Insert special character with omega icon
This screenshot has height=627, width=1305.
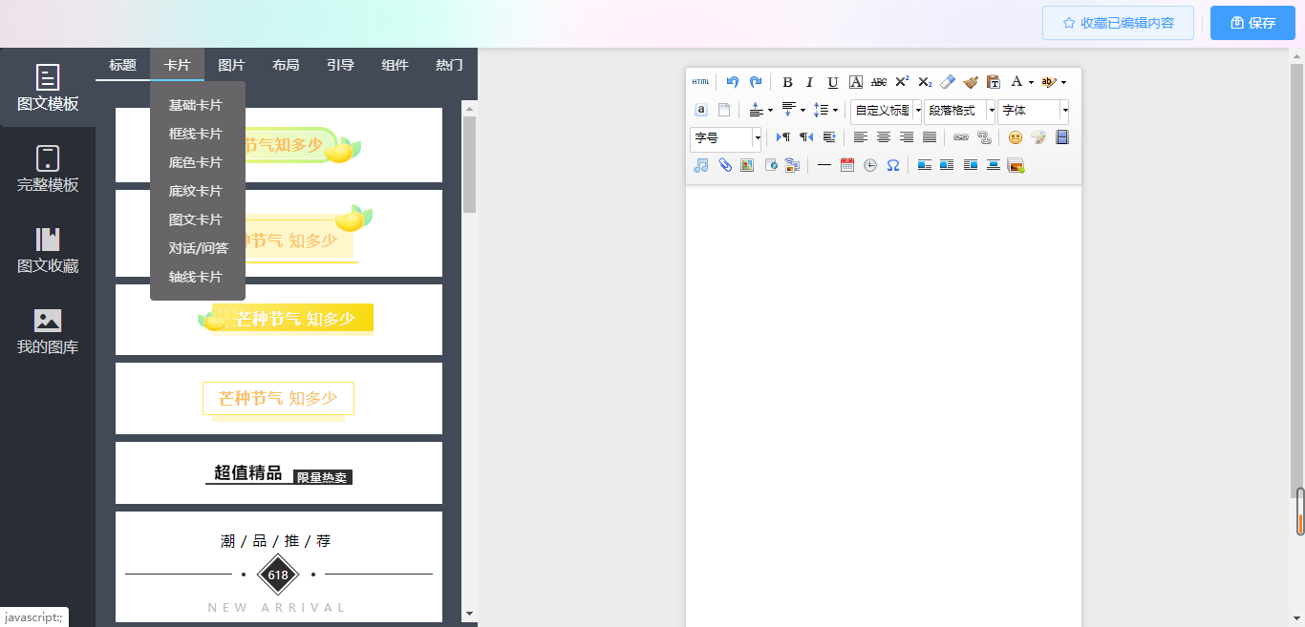click(x=893, y=165)
